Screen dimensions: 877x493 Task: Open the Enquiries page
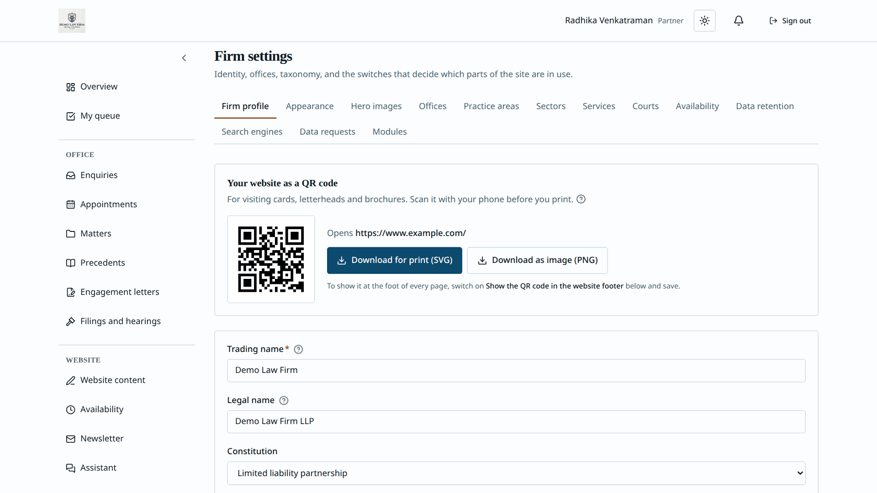coord(127,175)
